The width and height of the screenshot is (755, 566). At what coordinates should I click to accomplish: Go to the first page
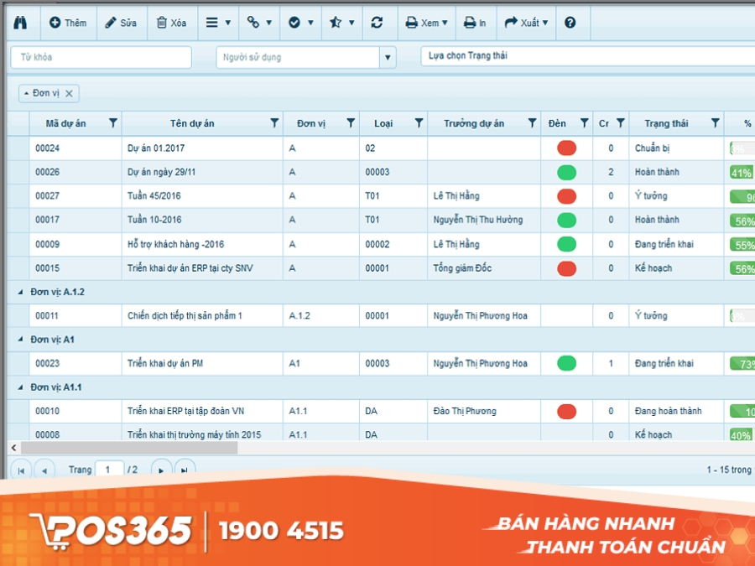click(x=21, y=470)
